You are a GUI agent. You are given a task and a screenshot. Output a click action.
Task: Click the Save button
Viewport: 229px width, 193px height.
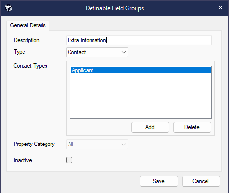[159, 181]
